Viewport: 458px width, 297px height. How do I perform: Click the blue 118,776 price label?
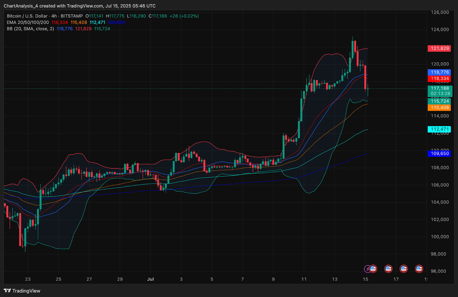(x=439, y=72)
